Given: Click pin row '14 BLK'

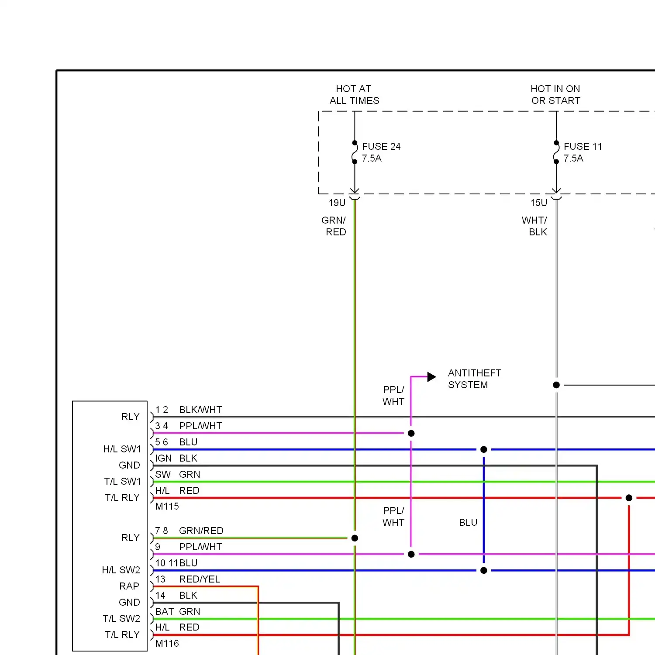Looking at the screenshot, I should tap(176, 596).
